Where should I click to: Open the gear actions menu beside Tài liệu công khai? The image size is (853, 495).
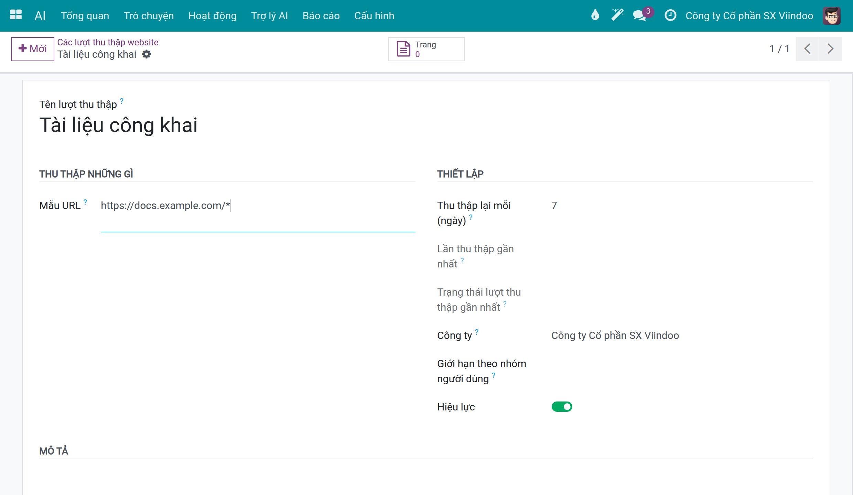147,54
